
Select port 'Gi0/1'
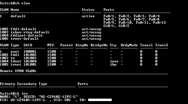[x=109, y=26]
